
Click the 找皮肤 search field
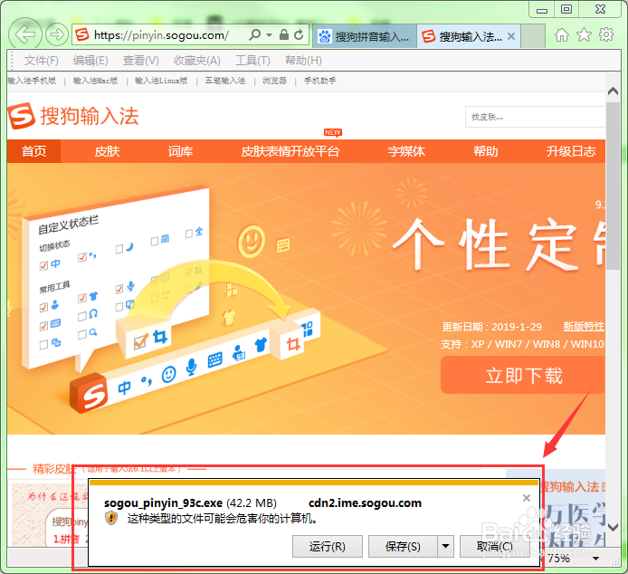point(535,117)
